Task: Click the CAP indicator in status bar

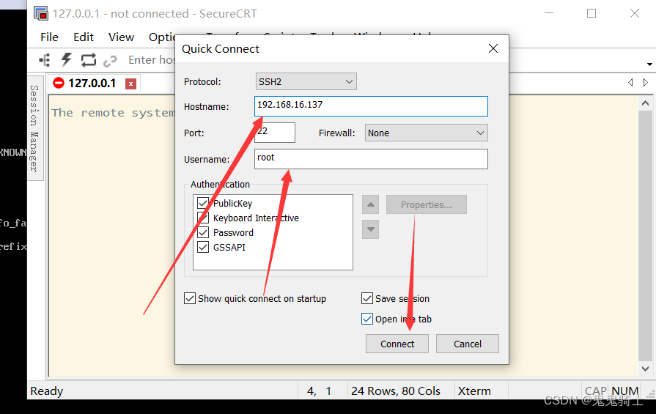Action: (x=596, y=391)
